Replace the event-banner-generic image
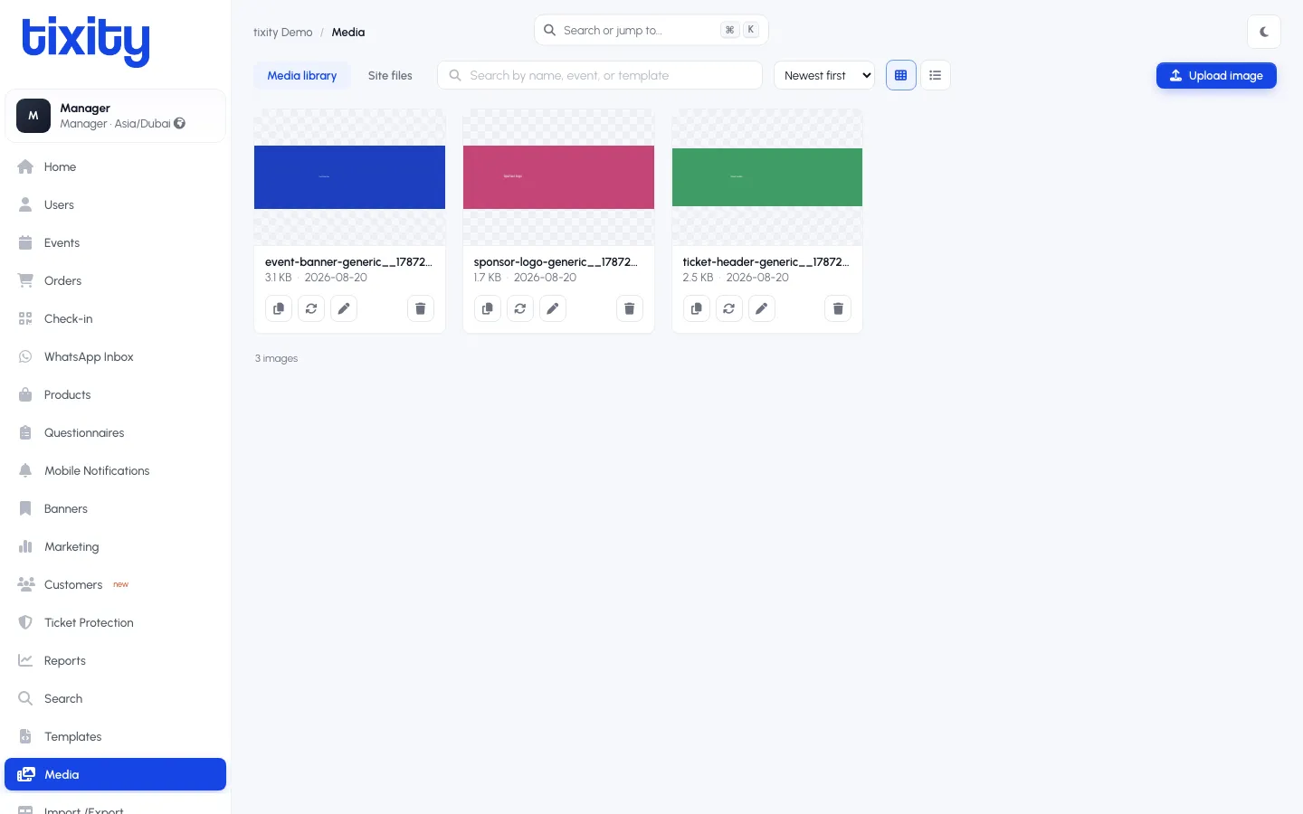 (311, 308)
